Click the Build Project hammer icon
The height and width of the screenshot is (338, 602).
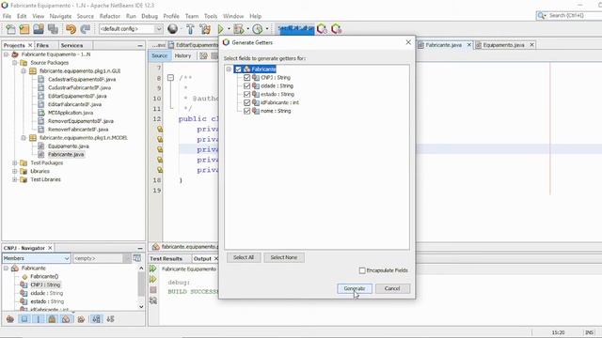(190, 29)
